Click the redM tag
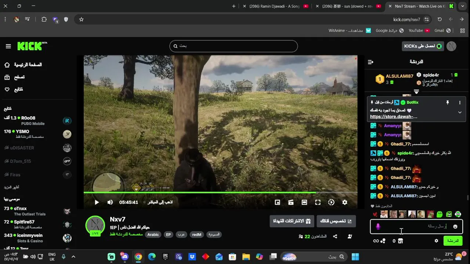470x264 pixels. (197, 235)
